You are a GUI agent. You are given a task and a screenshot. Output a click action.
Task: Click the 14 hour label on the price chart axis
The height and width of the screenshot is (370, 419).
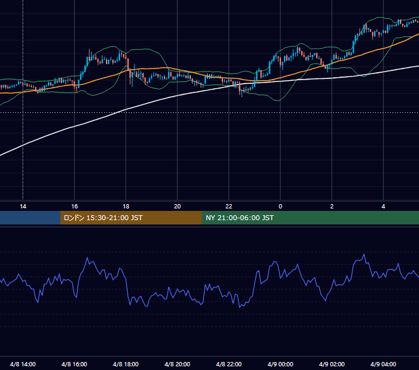(23, 207)
